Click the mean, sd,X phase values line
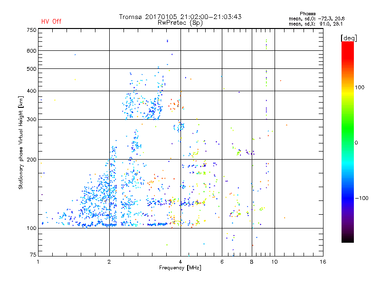This screenshot has height=285, width=380. pyautogui.click(x=316, y=24)
